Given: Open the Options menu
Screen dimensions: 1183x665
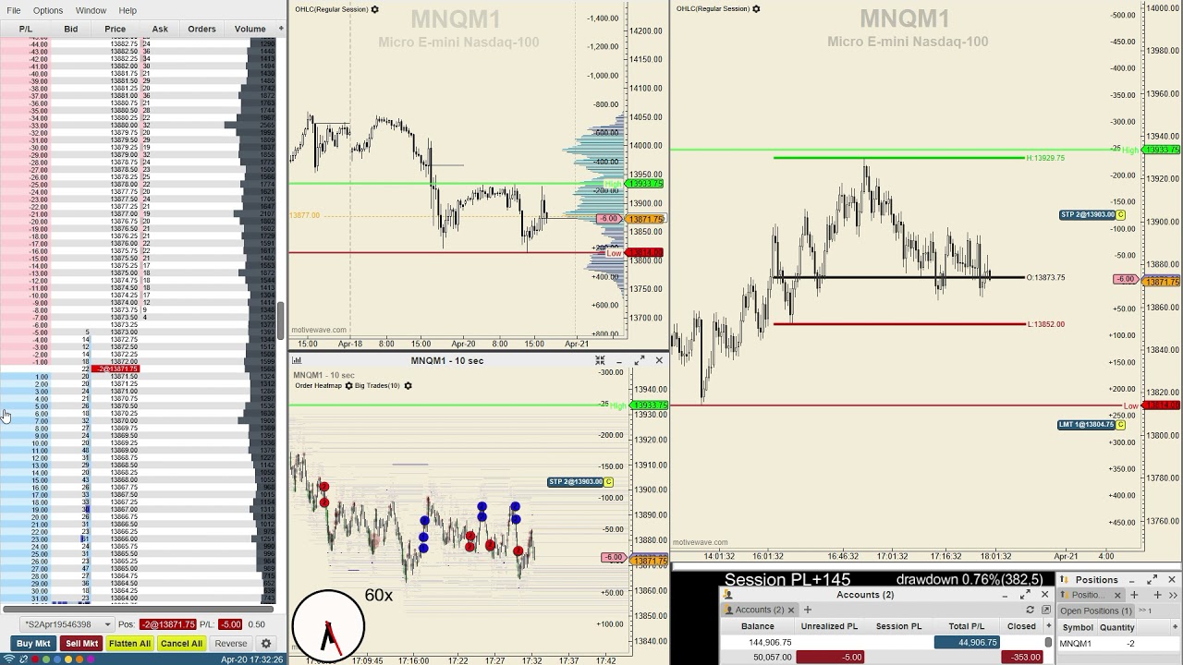Looking at the screenshot, I should pos(48,10).
